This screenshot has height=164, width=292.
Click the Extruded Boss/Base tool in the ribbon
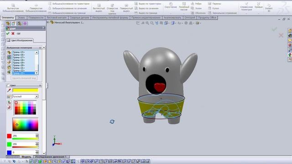pos(13,8)
